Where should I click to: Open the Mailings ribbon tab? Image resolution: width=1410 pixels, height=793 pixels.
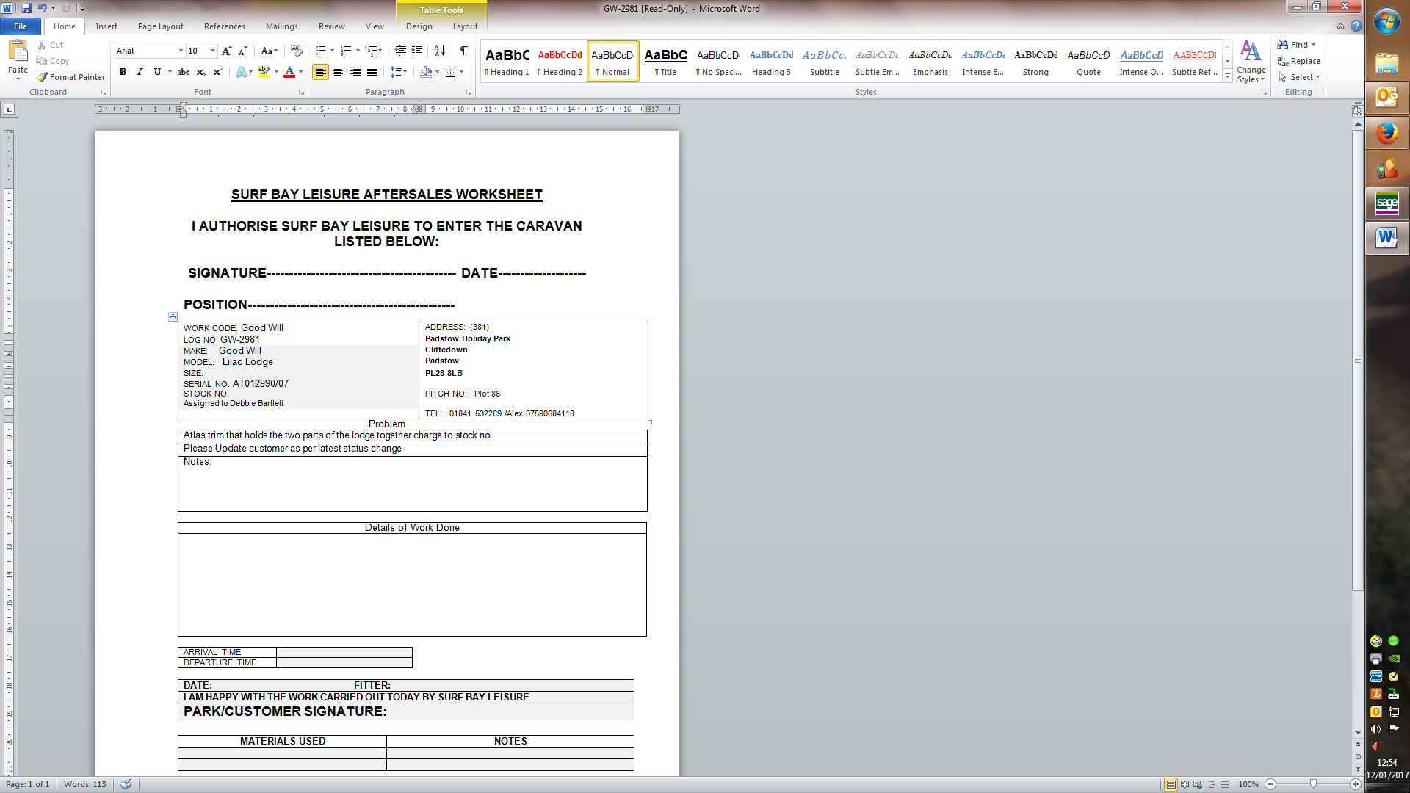click(281, 26)
